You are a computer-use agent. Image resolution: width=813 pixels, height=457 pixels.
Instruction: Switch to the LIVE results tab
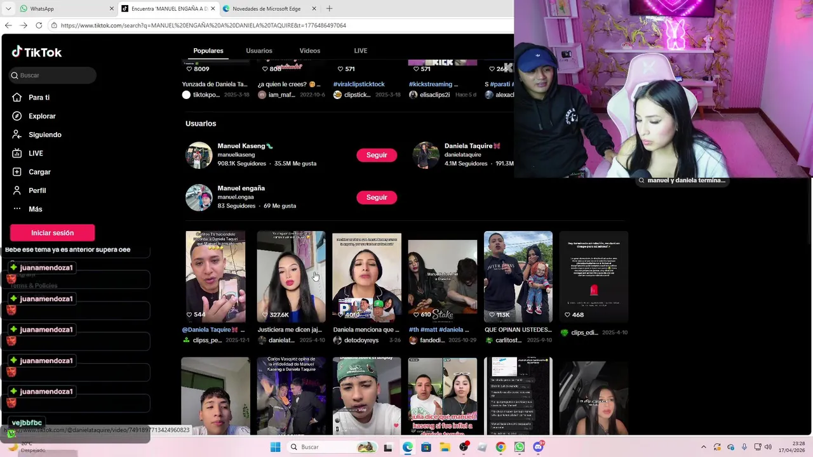(361, 51)
